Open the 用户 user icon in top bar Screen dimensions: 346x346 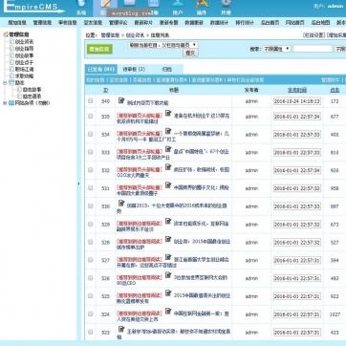click(178, 4)
